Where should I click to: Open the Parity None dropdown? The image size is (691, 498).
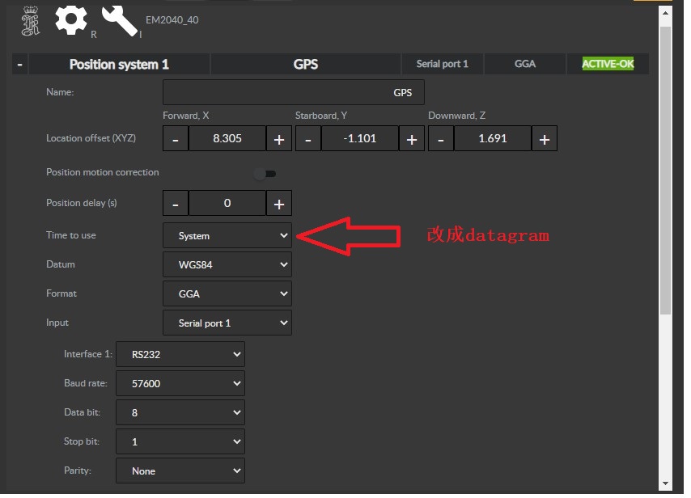[x=180, y=471]
